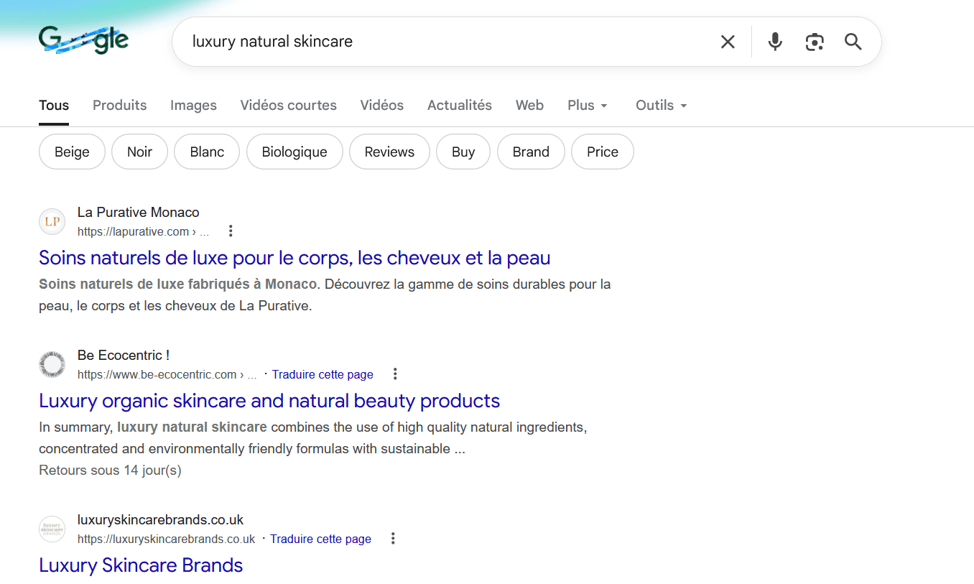The width and height of the screenshot is (974, 584).
Task: Apply the Reviews filter chip
Action: tap(389, 152)
